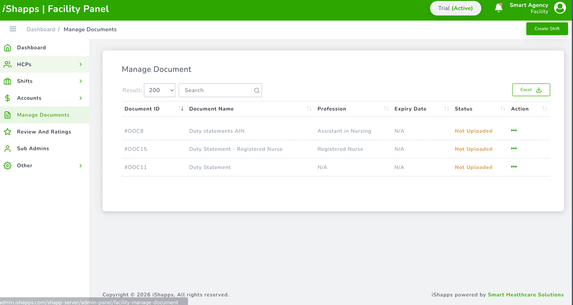The height and width of the screenshot is (305, 573).
Task: Click the search magnifier icon
Action: click(x=256, y=90)
